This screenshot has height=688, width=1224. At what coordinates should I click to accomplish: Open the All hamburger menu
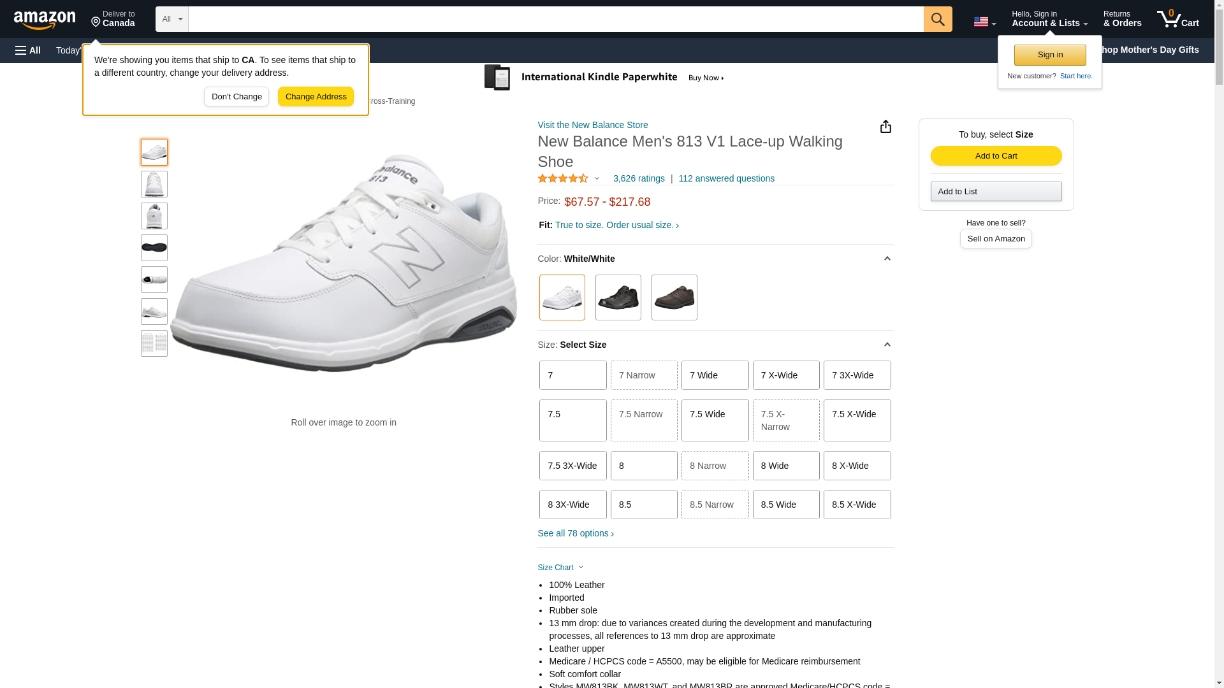[x=28, y=50]
